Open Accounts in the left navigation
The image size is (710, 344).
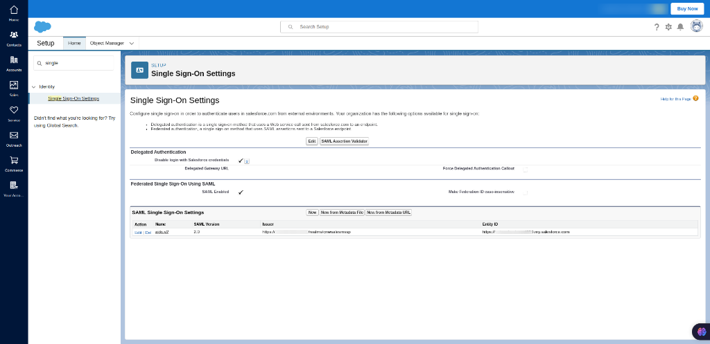point(14,63)
